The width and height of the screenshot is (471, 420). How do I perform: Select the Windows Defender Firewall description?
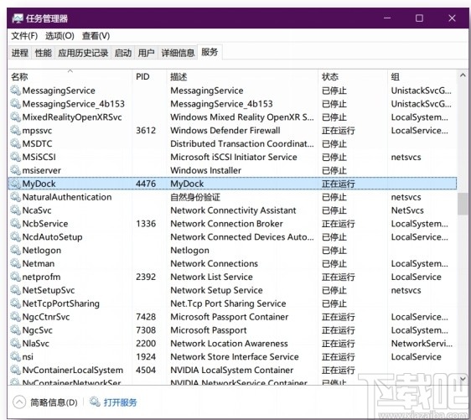[x=225, y=131]
